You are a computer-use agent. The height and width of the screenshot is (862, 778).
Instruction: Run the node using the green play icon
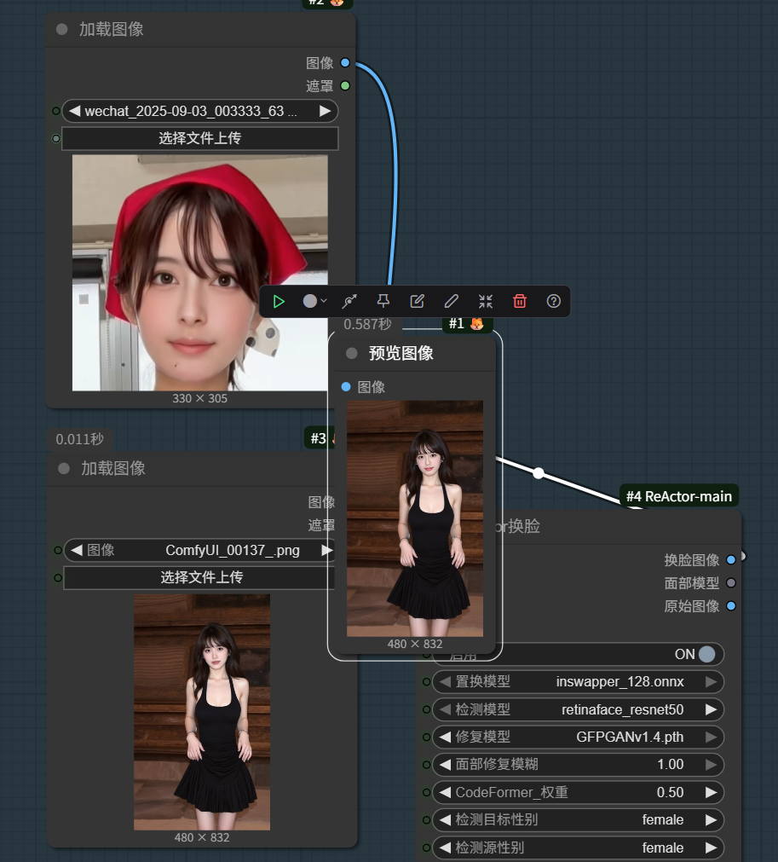click(x=279, y=301)
